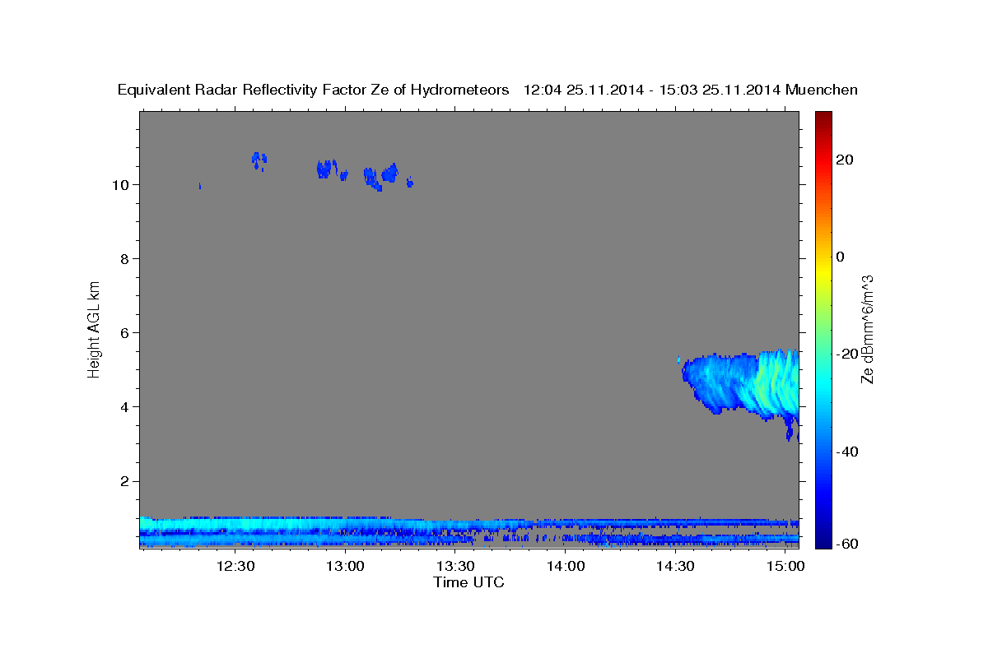Click the plot title text
The width and height of the screenshot is (988, 658).
click(487, 90)
